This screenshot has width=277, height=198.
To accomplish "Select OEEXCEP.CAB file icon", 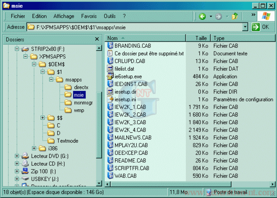I will [x=110, y=153].
